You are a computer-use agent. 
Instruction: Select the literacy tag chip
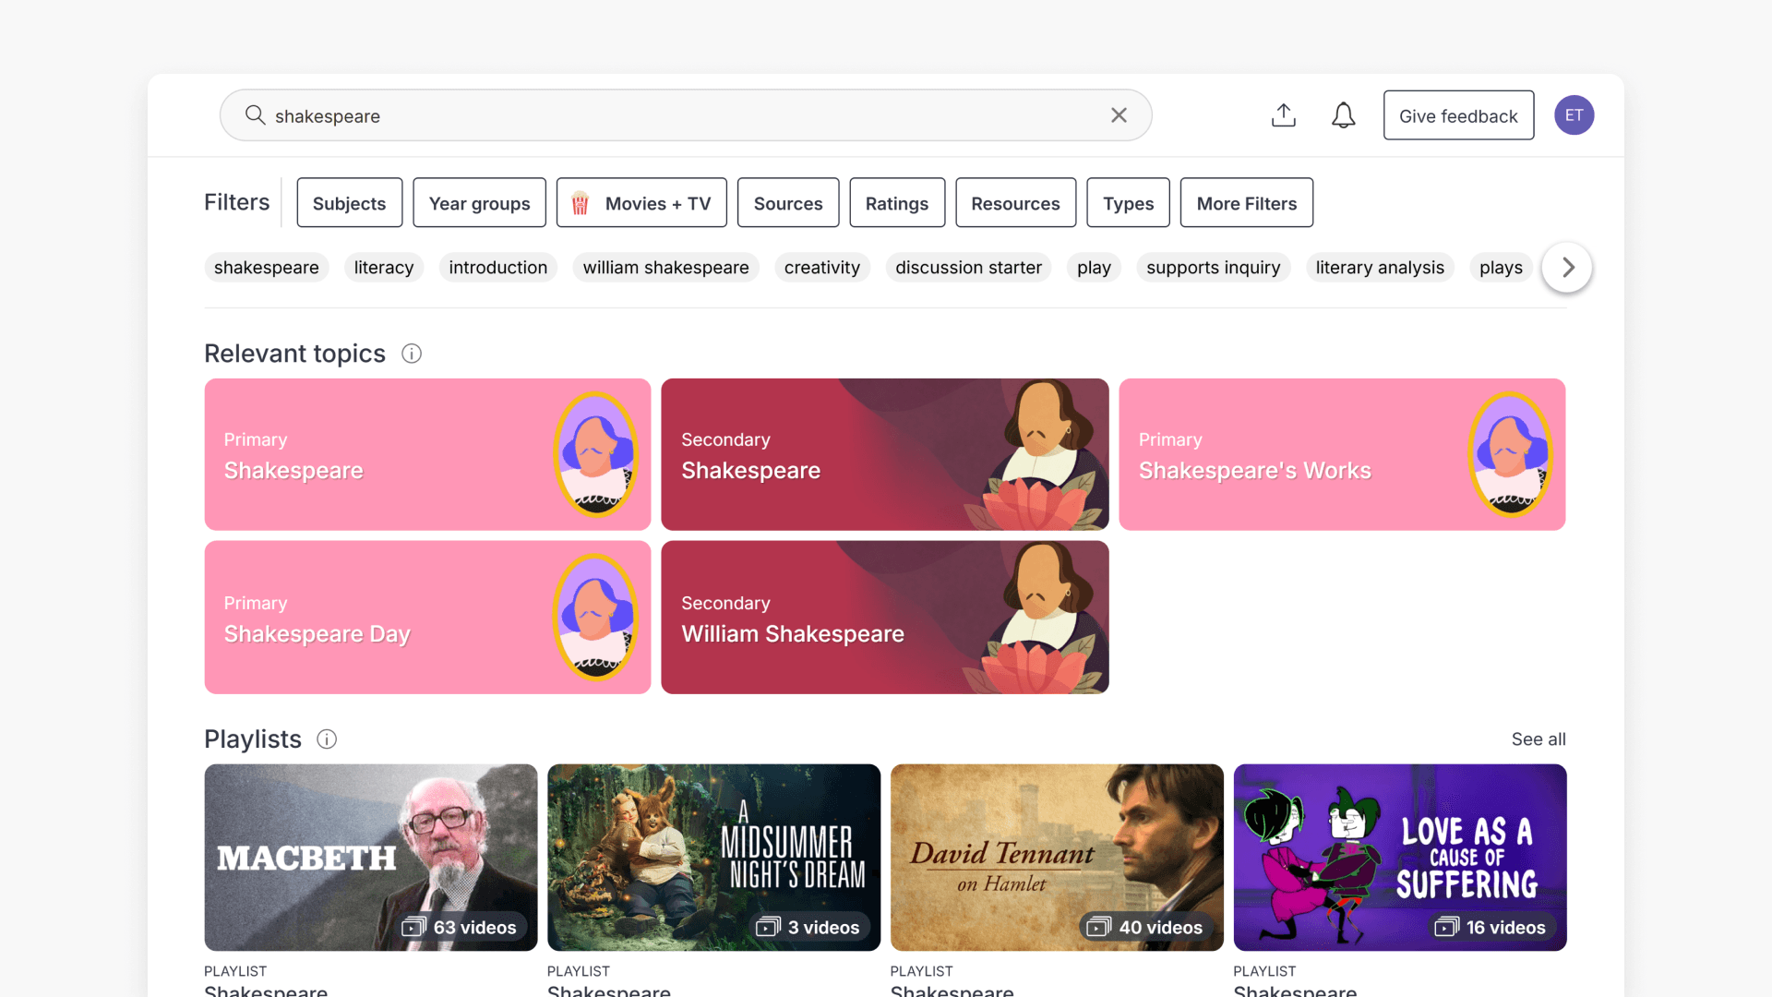coord(383,268)
